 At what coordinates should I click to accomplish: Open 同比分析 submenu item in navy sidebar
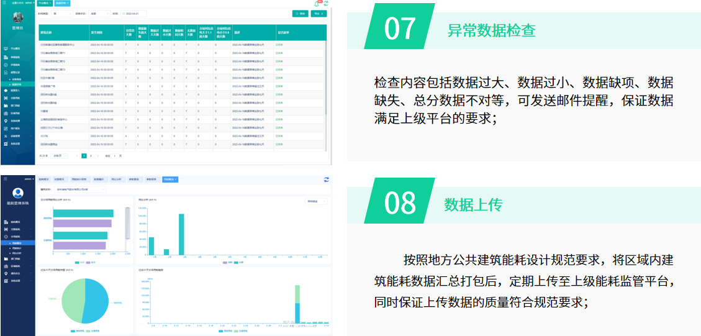pos(17,253)
